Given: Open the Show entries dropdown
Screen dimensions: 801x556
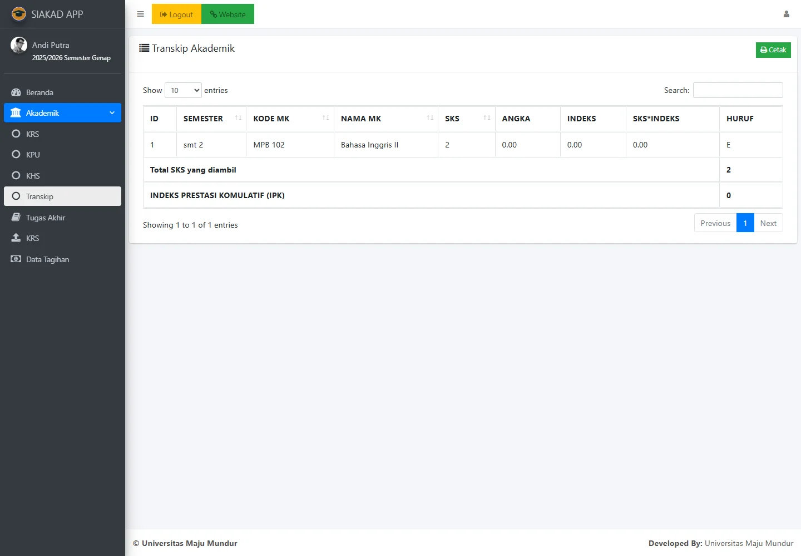Looking at the screenshot, I should (183, 90).
